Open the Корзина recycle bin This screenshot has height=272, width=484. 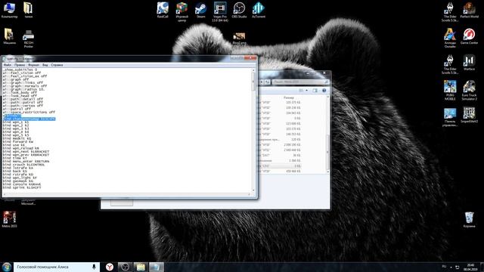pyautogui.click(x=469, y=219)
